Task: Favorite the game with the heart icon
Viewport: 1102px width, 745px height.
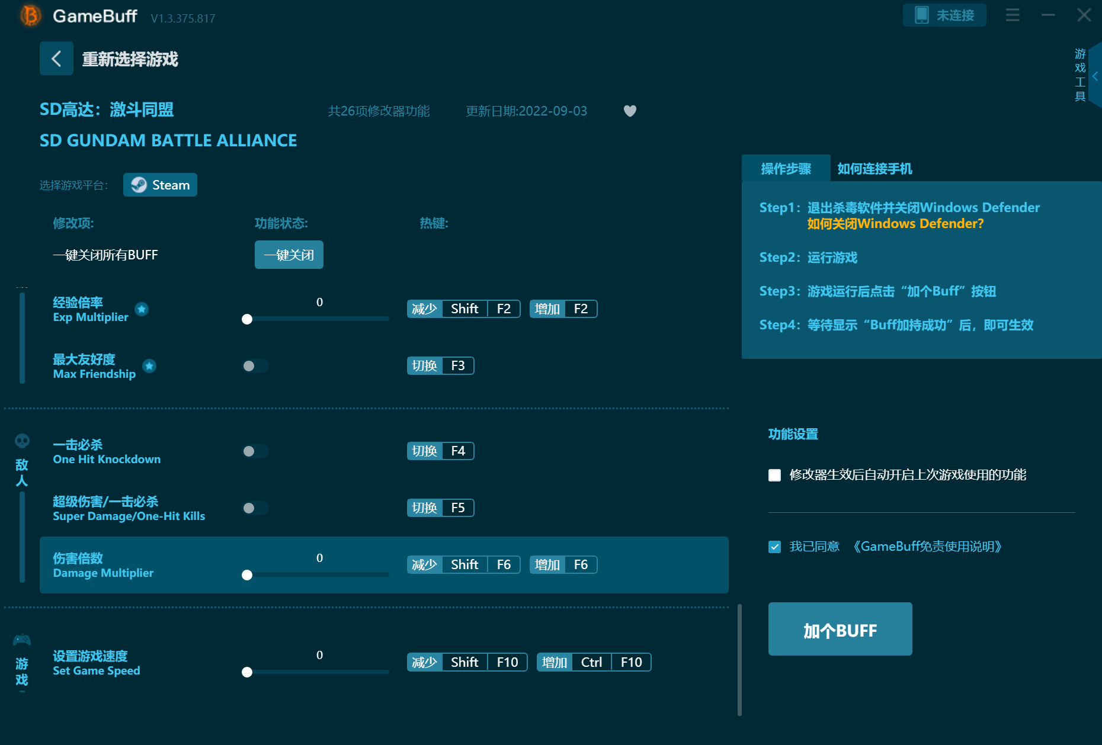Action: [630, 111]
